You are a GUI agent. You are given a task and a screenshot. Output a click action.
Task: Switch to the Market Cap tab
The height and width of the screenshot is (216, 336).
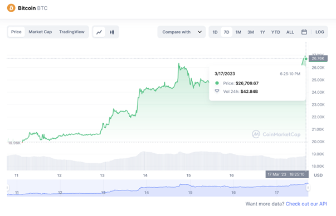coord(40,32)
